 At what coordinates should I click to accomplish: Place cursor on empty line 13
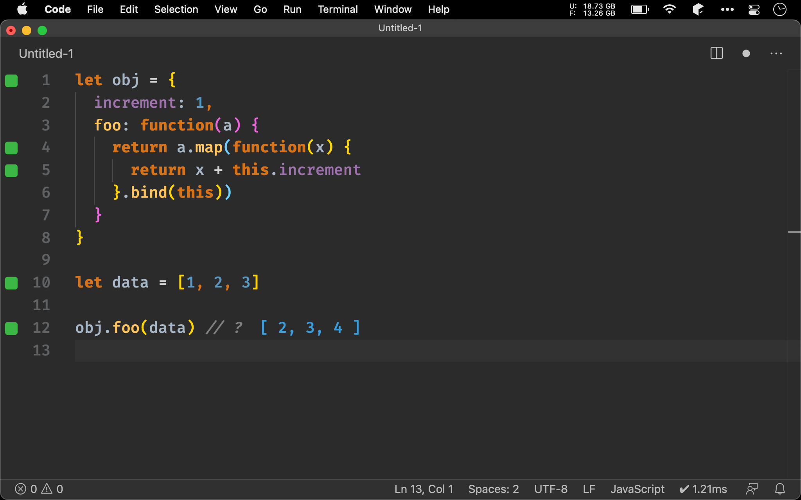tap(431, 350)
